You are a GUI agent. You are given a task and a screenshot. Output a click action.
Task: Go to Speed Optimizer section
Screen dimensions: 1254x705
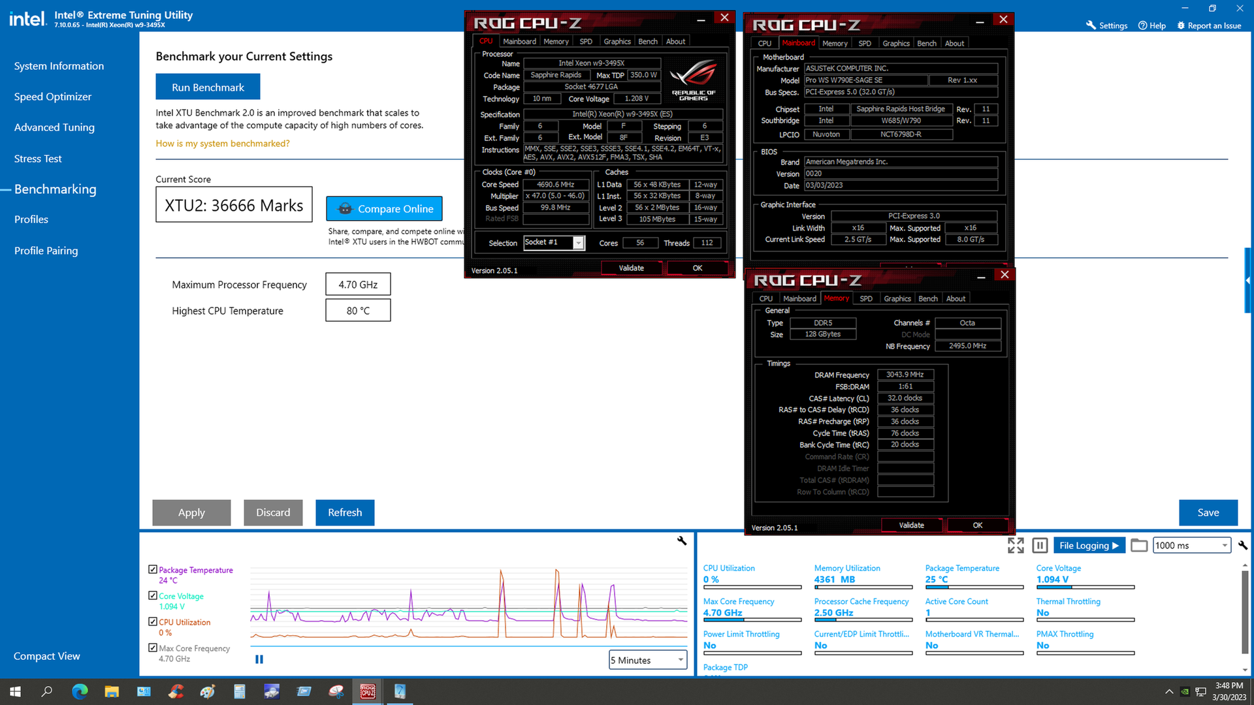53,97
